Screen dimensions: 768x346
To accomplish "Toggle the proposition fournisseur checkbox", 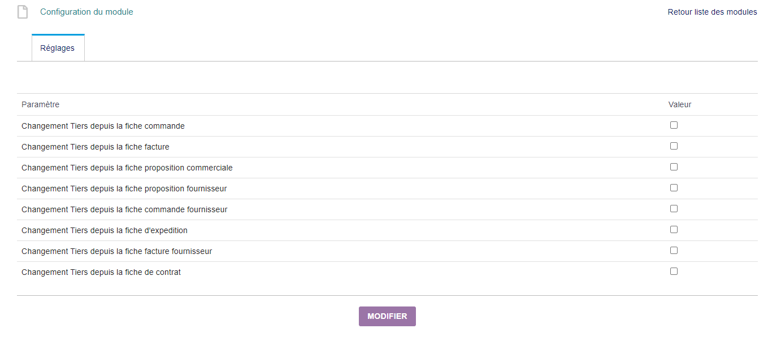I will [674, 188].
